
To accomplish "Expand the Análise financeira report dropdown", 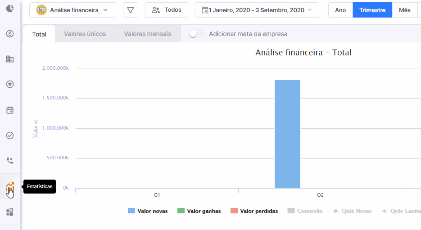I will coord(73,10).
